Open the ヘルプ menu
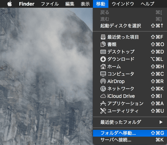This screenshot has height=145, width=167. click(148, 4)
